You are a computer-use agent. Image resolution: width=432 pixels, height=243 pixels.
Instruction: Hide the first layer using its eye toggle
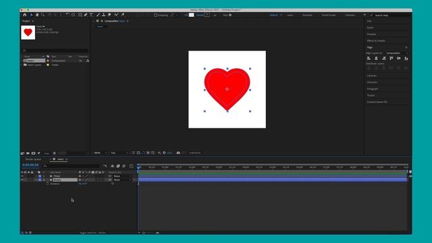click(22, 176)
